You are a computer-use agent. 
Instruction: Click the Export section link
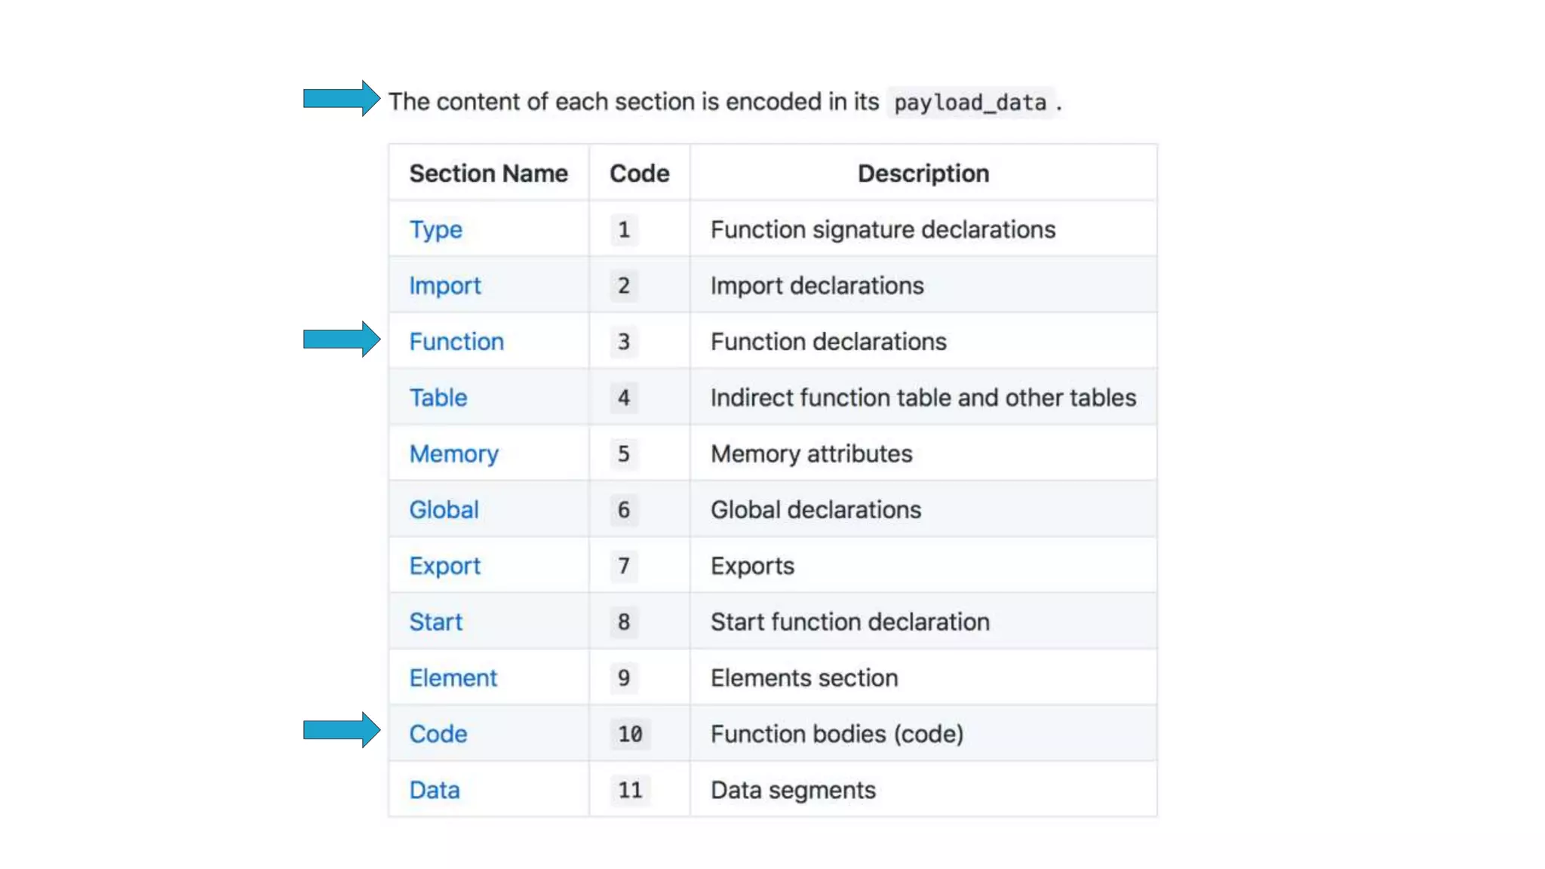(444, 566)
